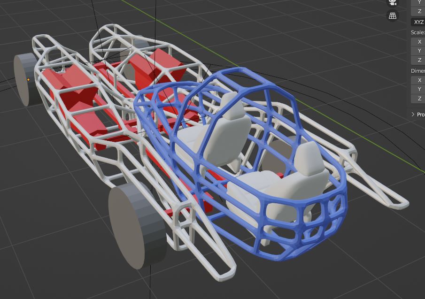Click the Scale Y field
This screenshot has height=299, width=425.
[418, 51]
